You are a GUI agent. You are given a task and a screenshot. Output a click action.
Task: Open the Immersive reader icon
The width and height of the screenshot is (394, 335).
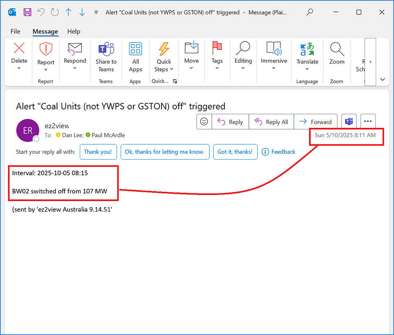274,48
